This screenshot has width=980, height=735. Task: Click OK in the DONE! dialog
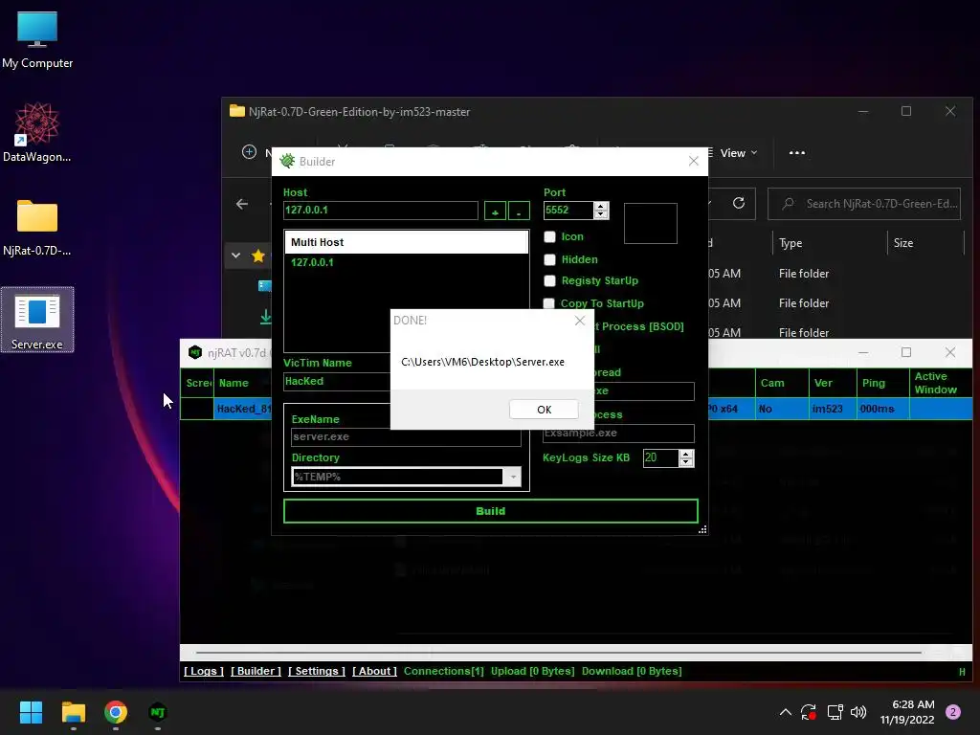point(544,410)
